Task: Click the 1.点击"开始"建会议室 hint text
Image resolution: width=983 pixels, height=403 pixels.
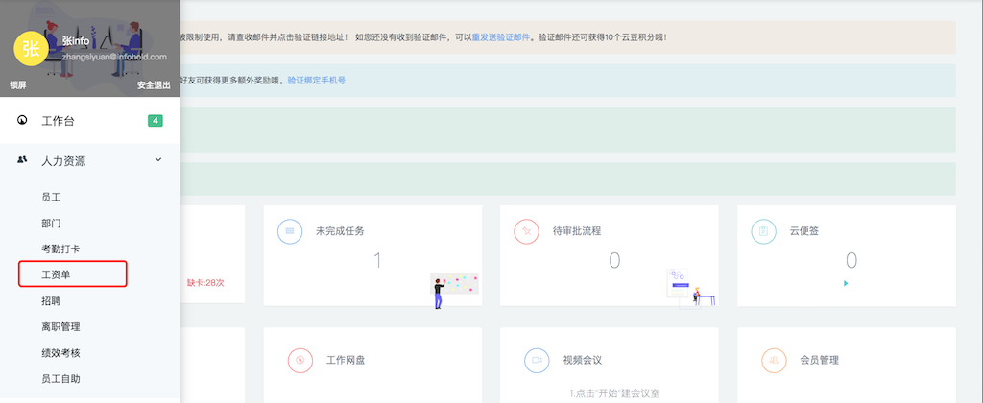Action: 614,393
